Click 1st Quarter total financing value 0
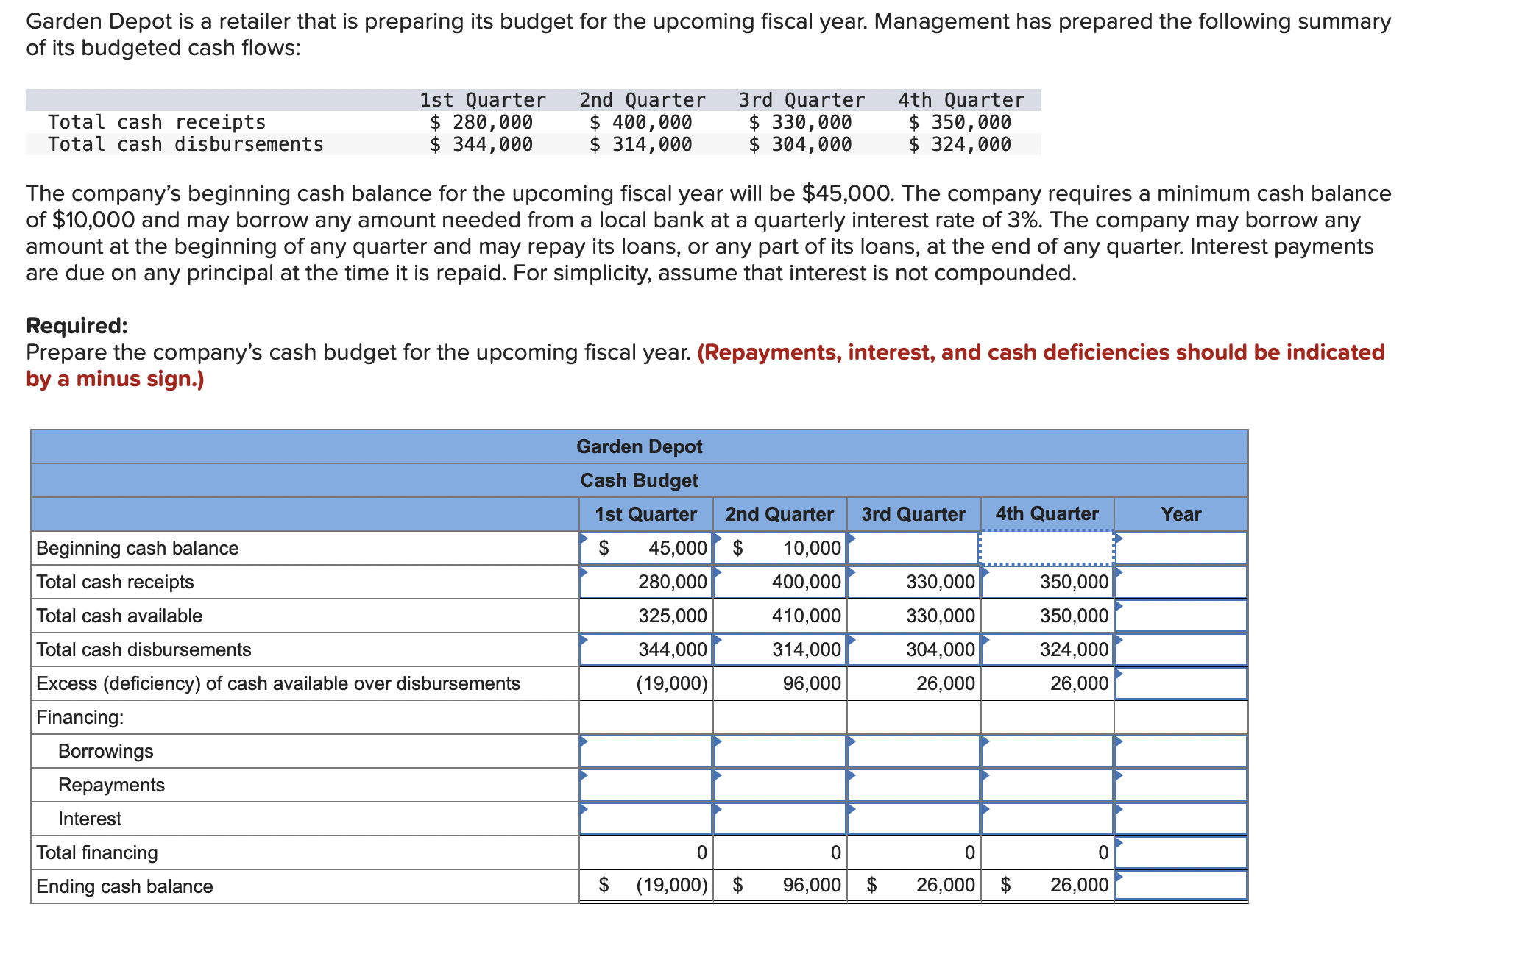Image resolution: width=1536 pixels, height=954 pixels. click(702, 852)
